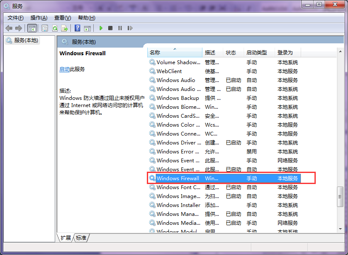Sort by the 名称 column header

pos(175,52)
